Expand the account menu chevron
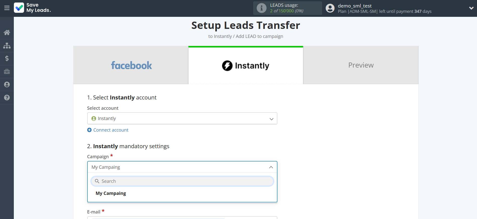The width and height of the screenshot is (477, 219). 471,8
